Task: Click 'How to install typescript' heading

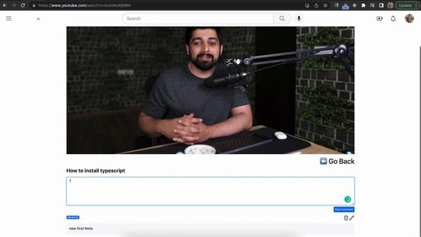Action: 95,171
